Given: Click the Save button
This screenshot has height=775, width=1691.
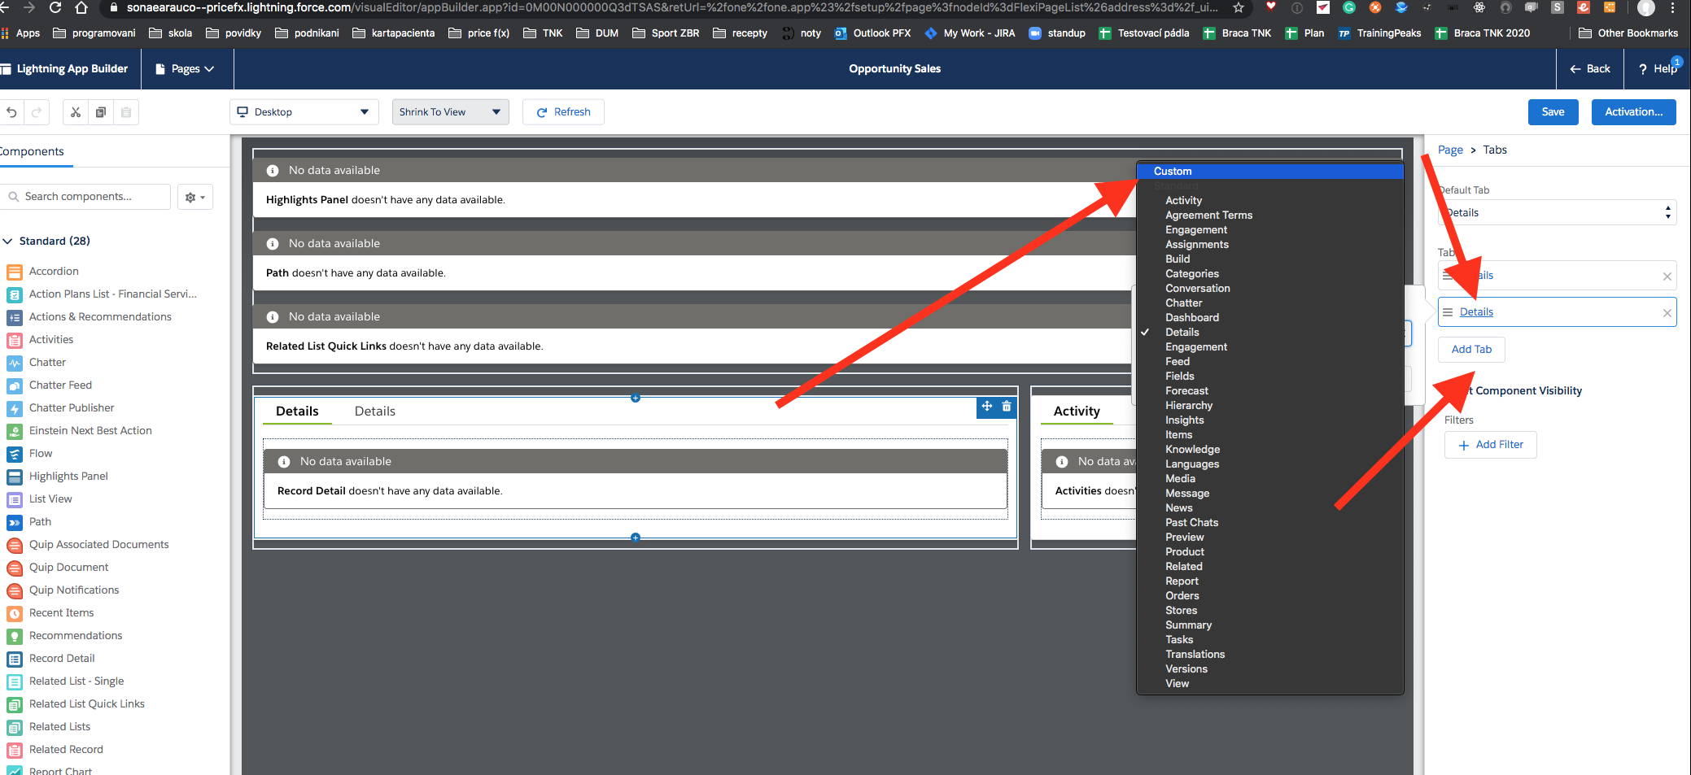Looking at the screenshot, I should point(1553,112).
